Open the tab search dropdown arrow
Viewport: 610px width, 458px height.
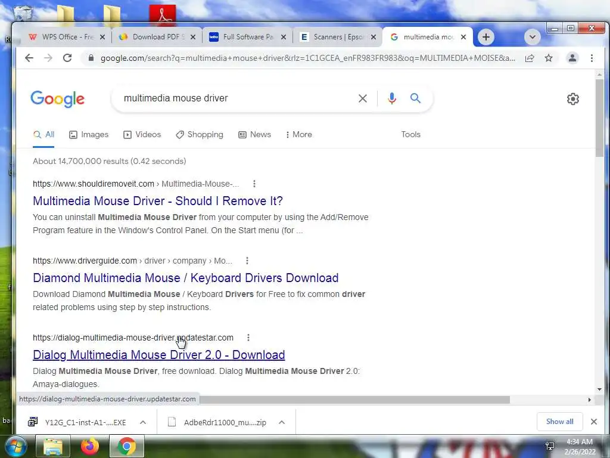[533, 37]
